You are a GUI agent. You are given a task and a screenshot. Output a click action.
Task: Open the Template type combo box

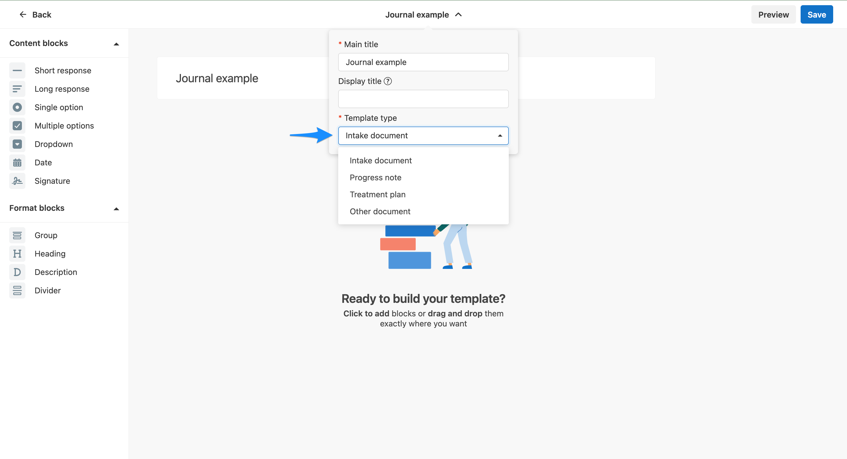coord(423,135)
